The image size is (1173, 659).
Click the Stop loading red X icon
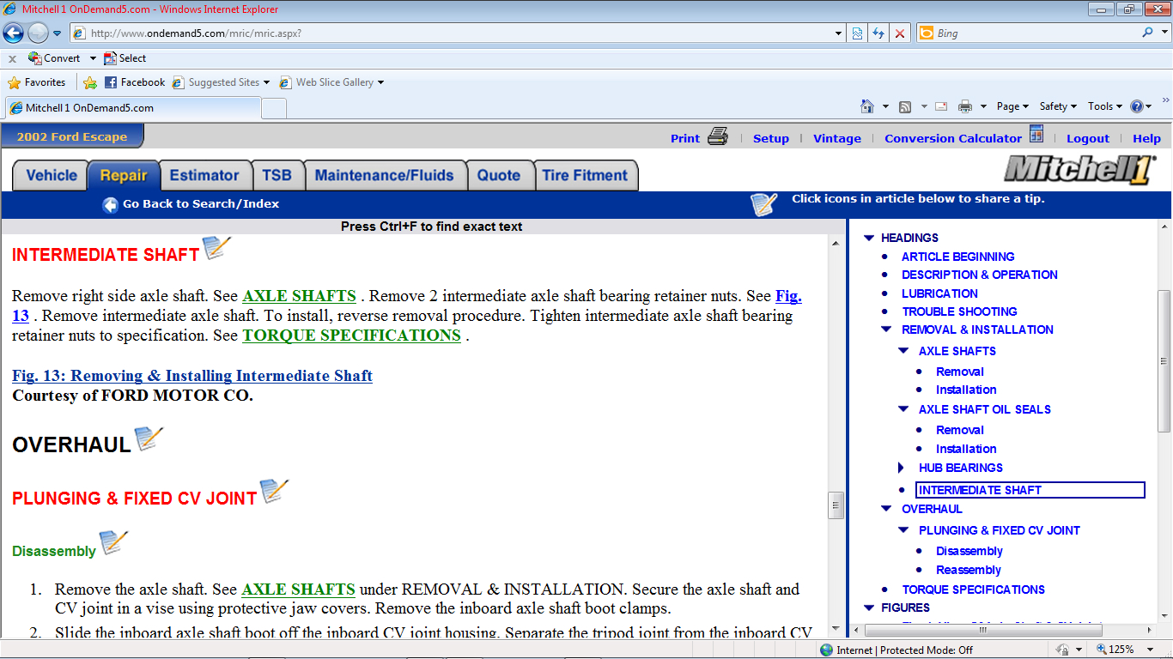click(900, 33)
